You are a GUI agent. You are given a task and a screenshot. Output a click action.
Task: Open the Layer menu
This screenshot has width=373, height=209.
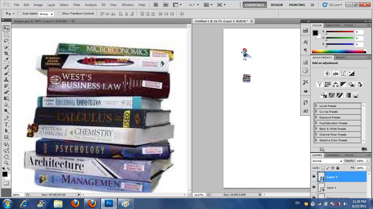point(51,5)
